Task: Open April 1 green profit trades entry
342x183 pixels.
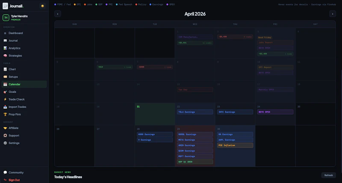Action: (195, 43)
